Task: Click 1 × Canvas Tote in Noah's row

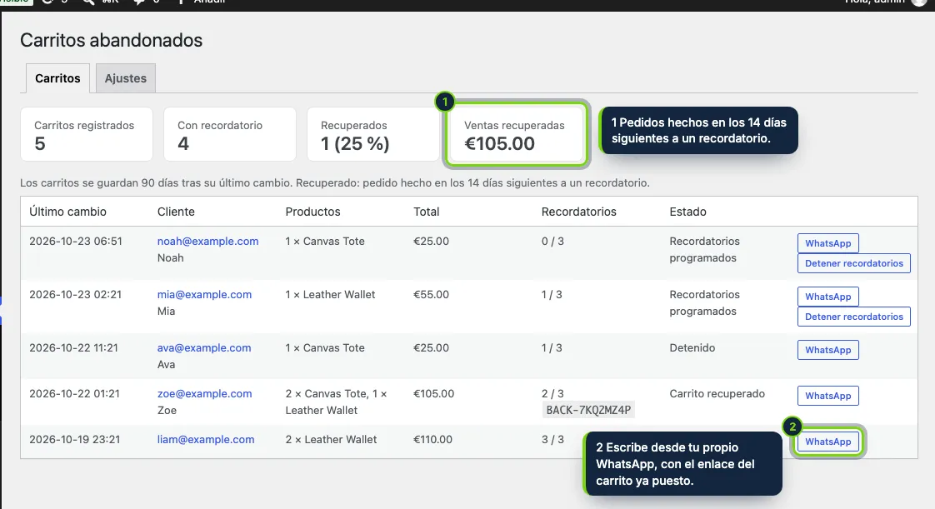Action: pos(325,242)
